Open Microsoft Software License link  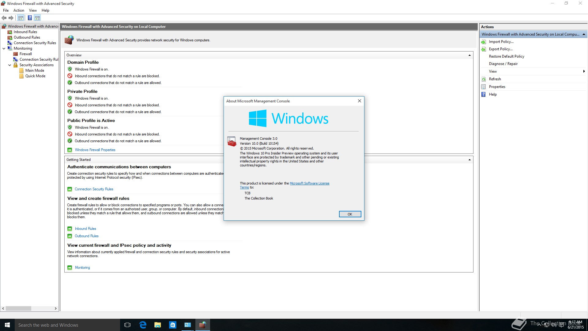pyautogui.click(x=309, y=183)
